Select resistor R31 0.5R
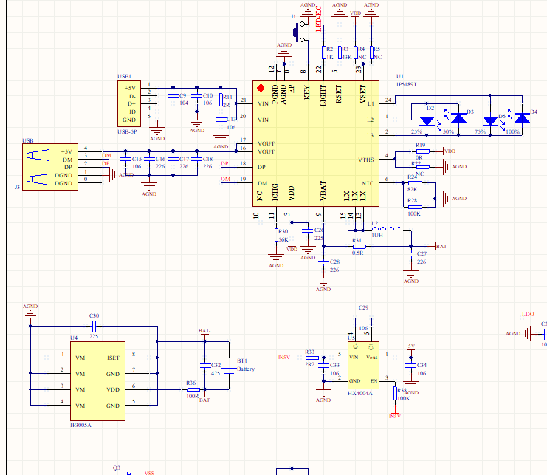The height and width of the screenshot is (475, 547). [359, 247]
